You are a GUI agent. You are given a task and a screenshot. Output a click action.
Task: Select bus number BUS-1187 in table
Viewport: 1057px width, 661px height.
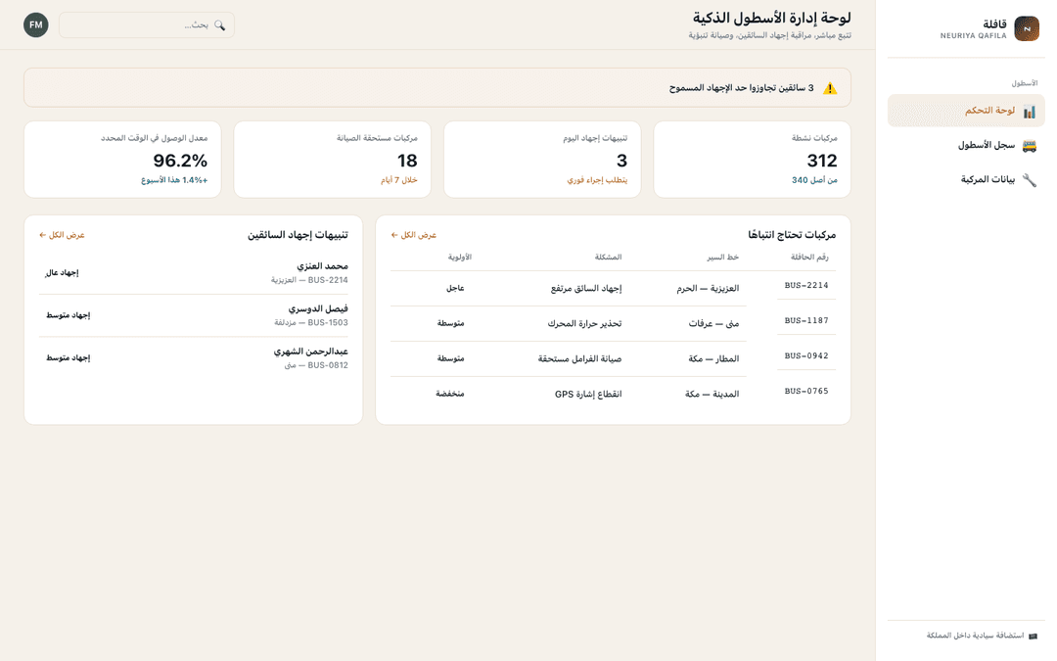(806, 320)
